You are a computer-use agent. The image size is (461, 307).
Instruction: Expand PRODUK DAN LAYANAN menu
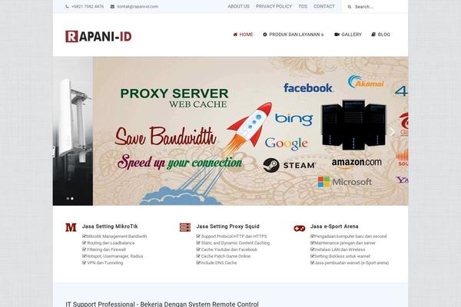point(294,35)
